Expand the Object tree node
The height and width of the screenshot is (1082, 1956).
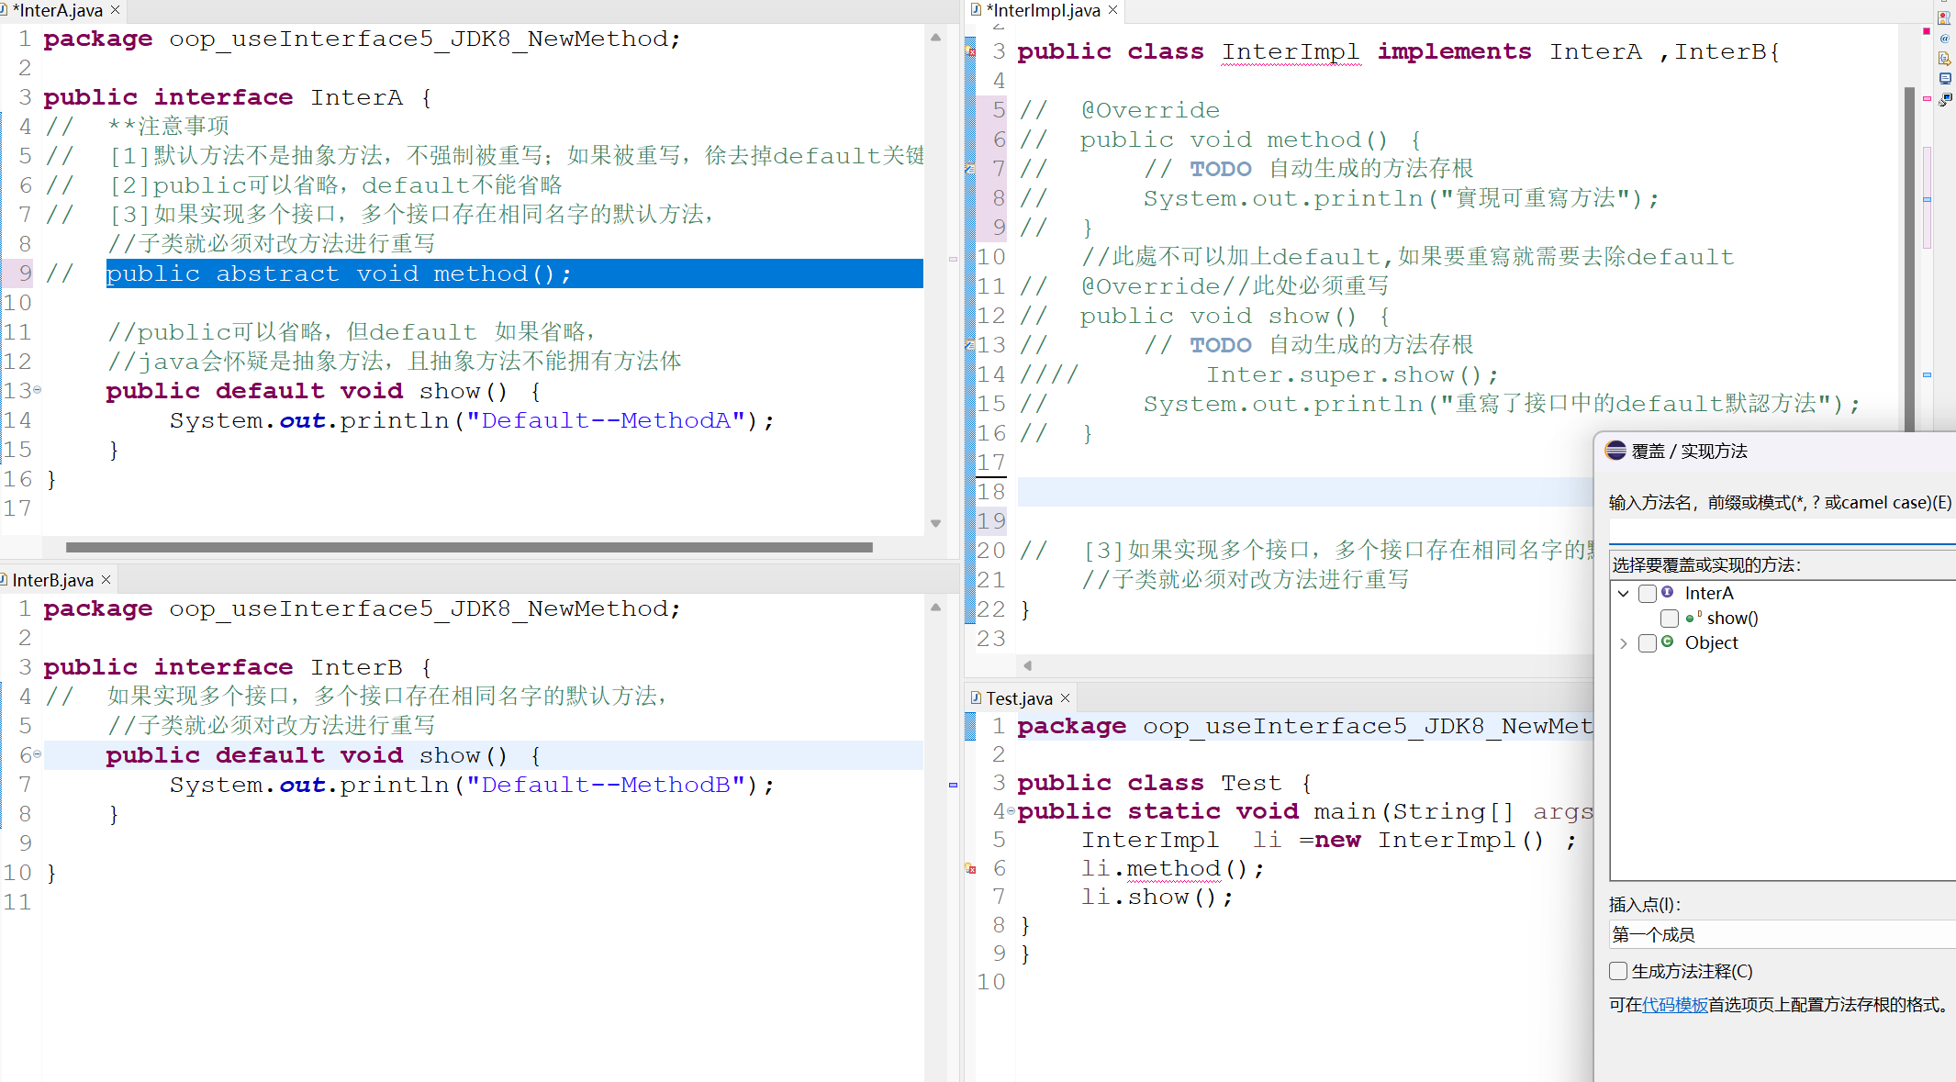pos(1624,643)
